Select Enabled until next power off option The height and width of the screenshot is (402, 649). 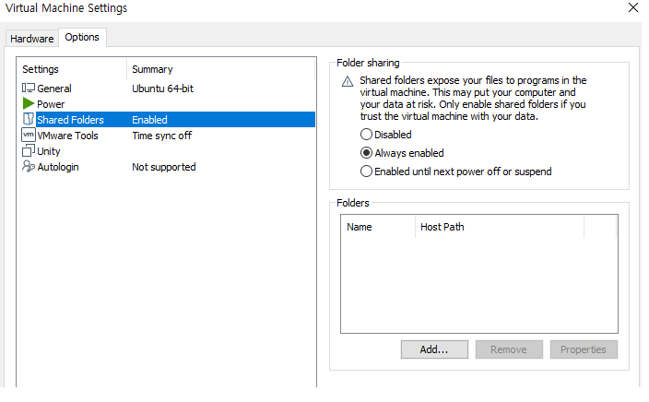pyautogui.click(x=366, y=171)
